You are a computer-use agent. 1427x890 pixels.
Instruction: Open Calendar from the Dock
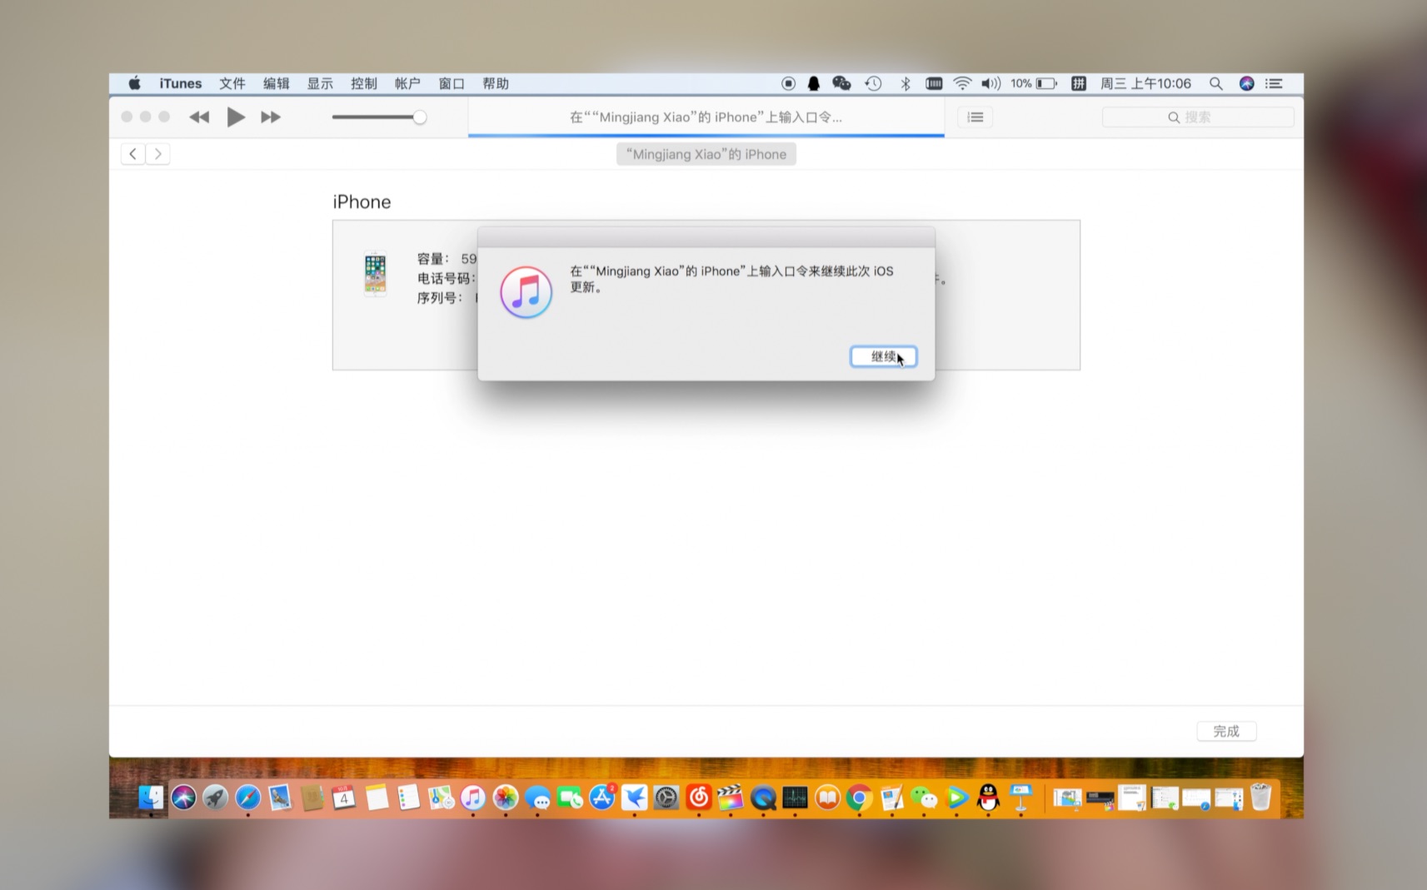[x=343, y=798]
